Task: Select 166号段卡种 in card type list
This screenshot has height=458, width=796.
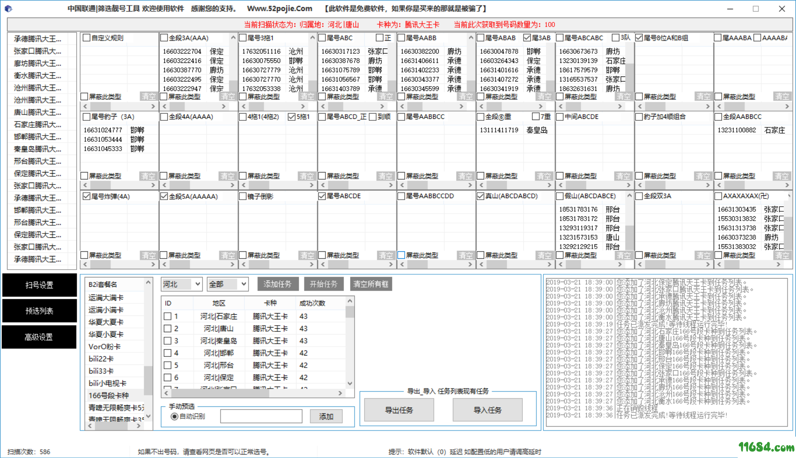Action: tap(115, 395)
